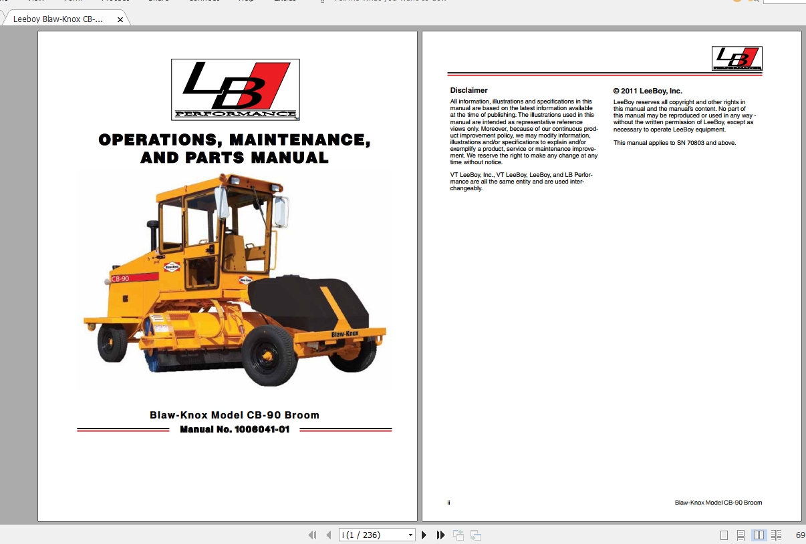This screenshot has width=806, height=544.
Task: Switch to single page view
Action: pos(724,535)
